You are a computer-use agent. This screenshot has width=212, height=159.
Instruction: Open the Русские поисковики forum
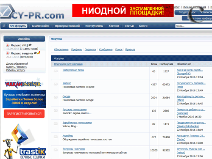(75, 110)
